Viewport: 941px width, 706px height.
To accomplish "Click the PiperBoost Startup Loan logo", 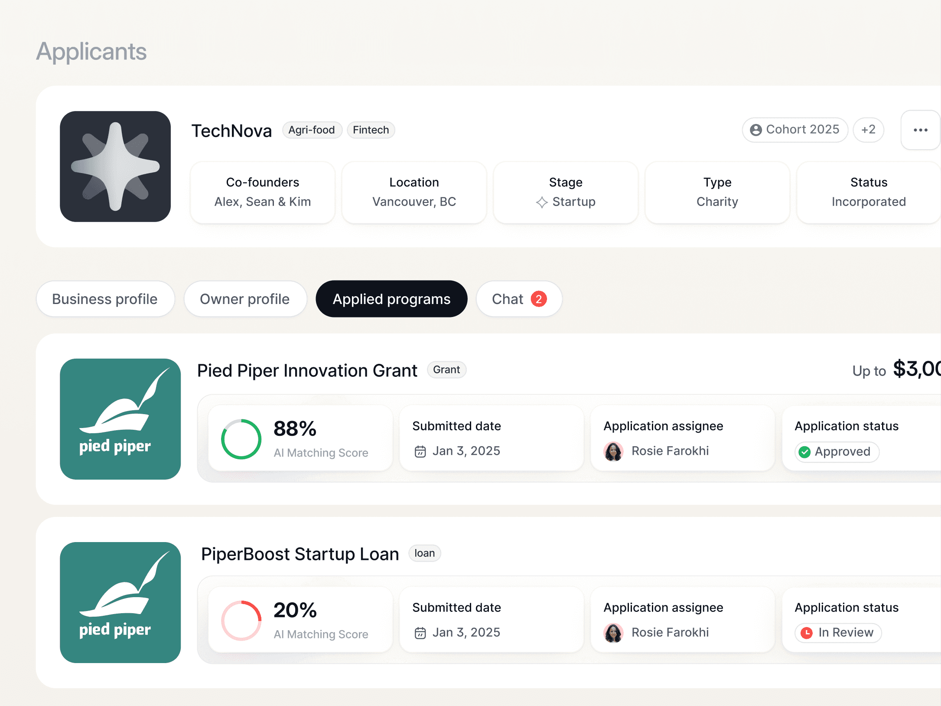I will [120, 602].
